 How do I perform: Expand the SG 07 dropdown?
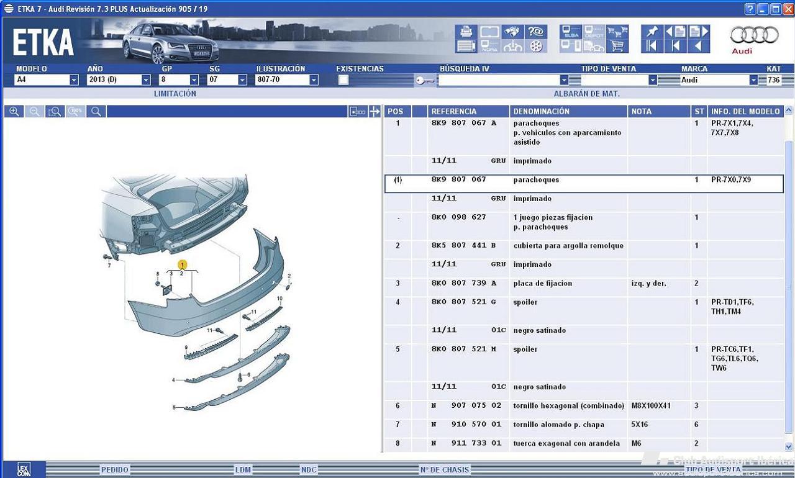tap(242, 80)
